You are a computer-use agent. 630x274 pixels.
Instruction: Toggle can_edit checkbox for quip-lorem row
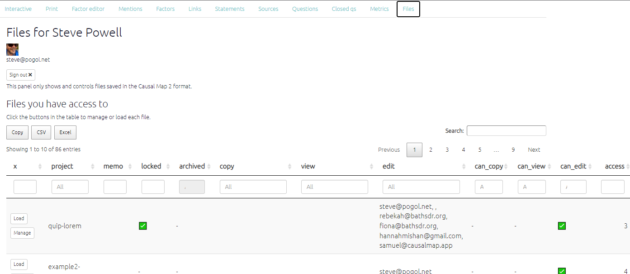[562, 226]
